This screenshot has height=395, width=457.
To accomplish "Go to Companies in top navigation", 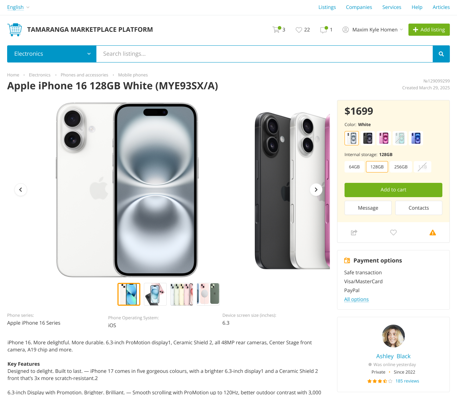I will [359, 7].
